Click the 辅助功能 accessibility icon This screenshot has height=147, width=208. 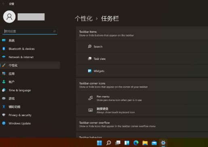[4, 107]
